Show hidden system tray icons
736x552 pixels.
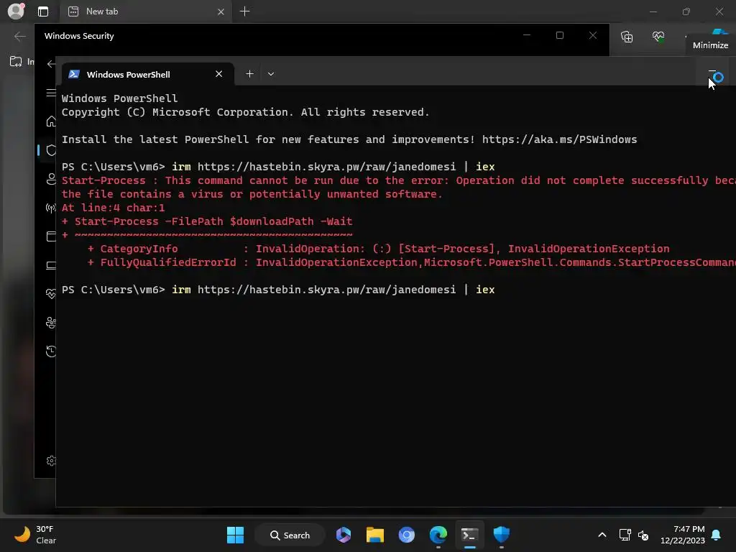pos(602,535)
